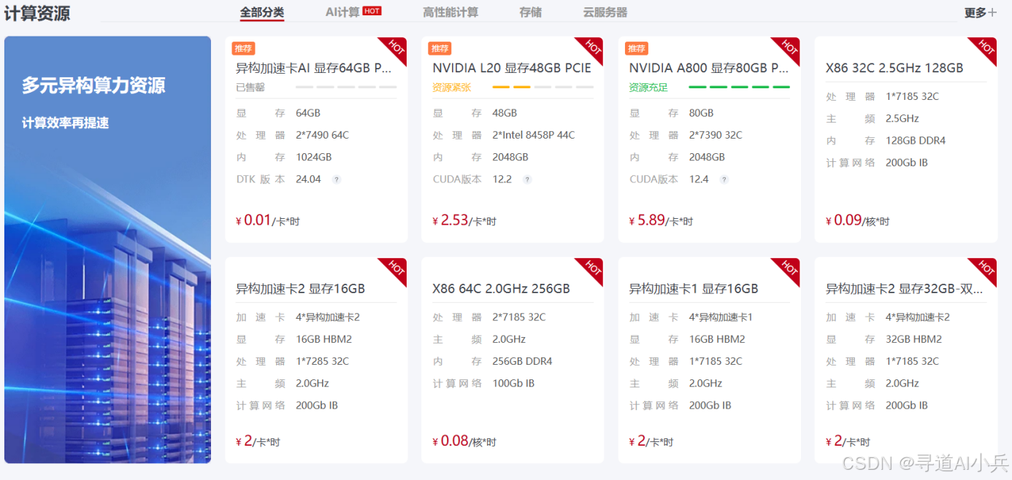Click processor value 2*Intel 8458P 44C
The height and width of the screenshot is (480, 1012).
click(x=534, y=135)
